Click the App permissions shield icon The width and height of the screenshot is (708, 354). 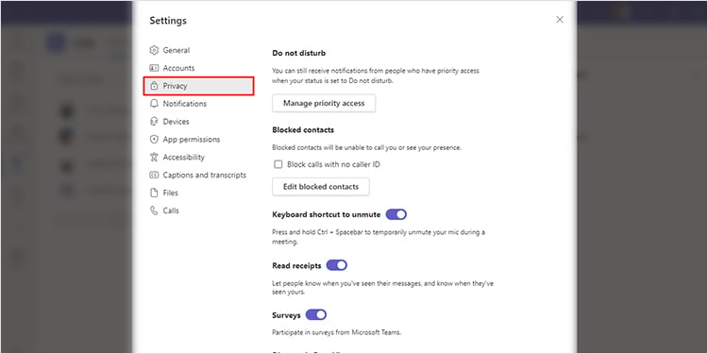[154, 139]
